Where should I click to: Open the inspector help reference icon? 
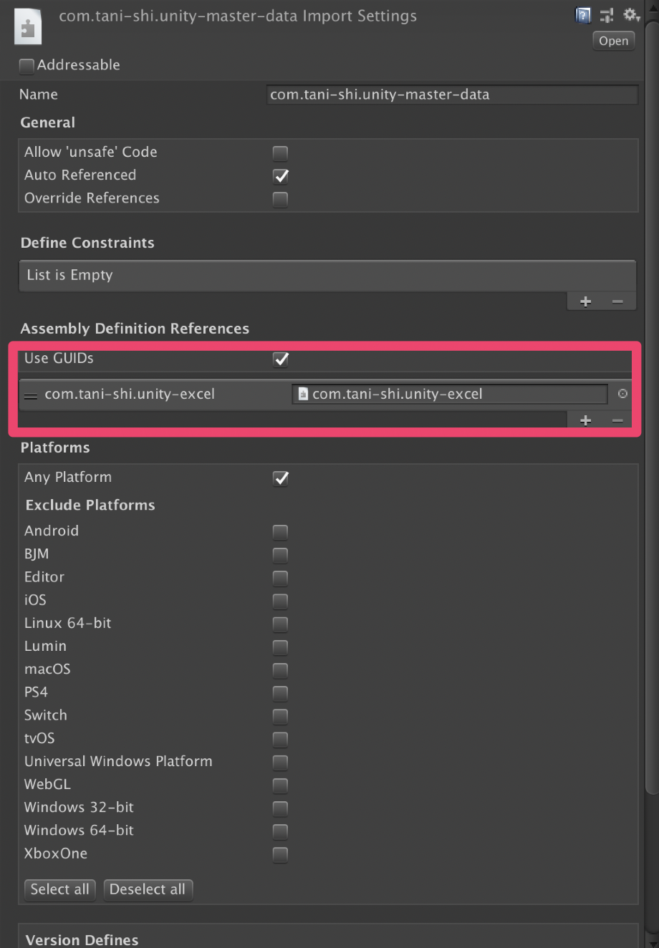584,15
